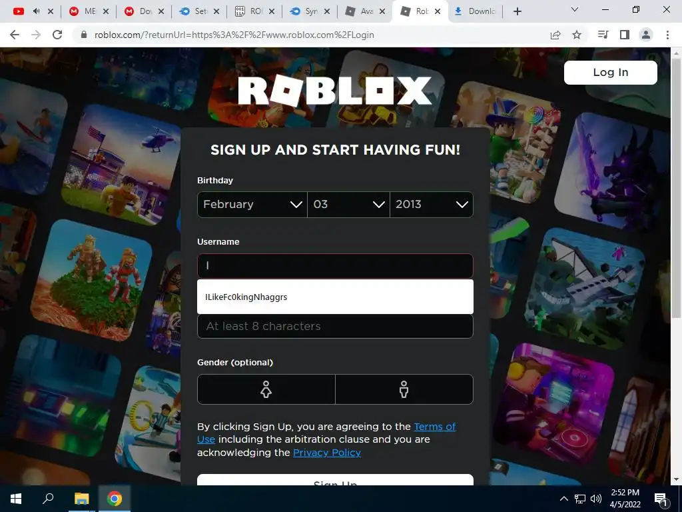Open the tab search chevron
The width and height of the screenshot is (682, 512).
pos(574,9)
